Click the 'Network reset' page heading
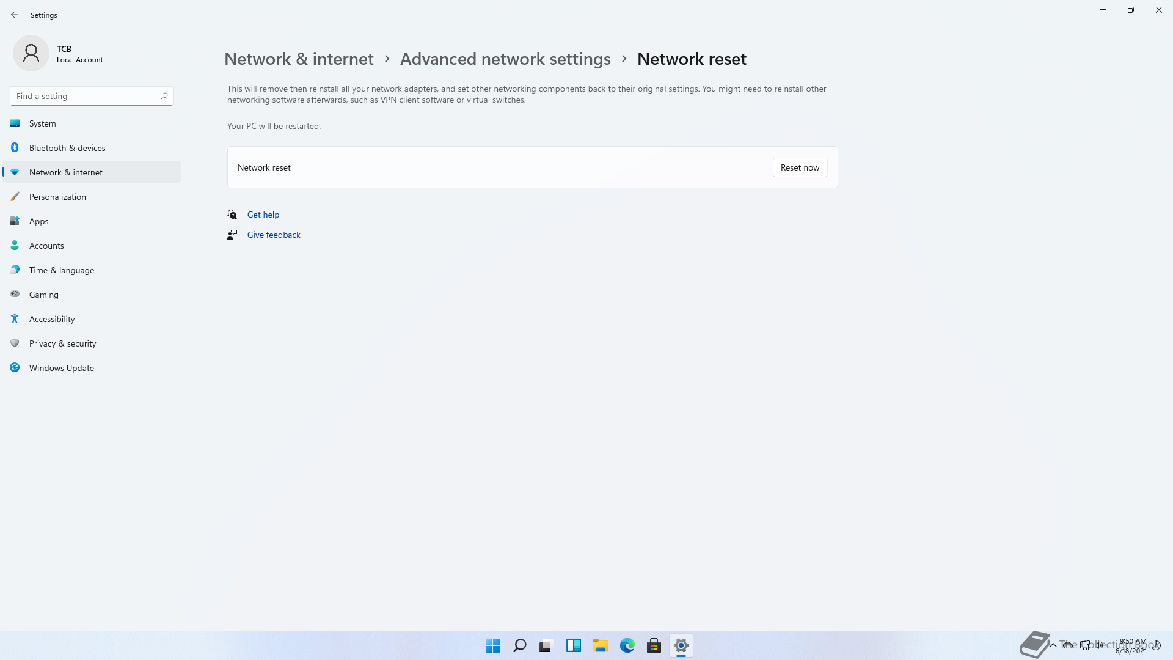This screenshot has height=660, width=1173. coord(692,59)
